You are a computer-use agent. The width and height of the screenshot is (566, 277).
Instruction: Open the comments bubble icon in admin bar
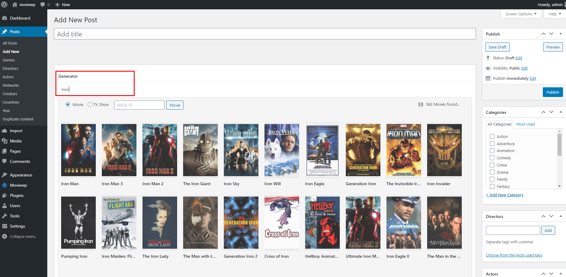click(43, 5)
